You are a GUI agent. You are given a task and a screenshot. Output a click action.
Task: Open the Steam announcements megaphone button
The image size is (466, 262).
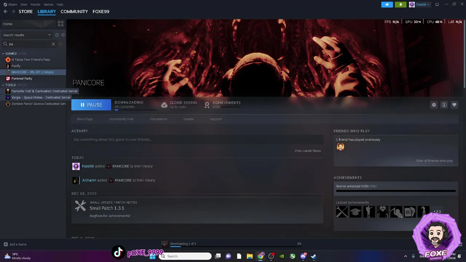(x=387, y=4)
